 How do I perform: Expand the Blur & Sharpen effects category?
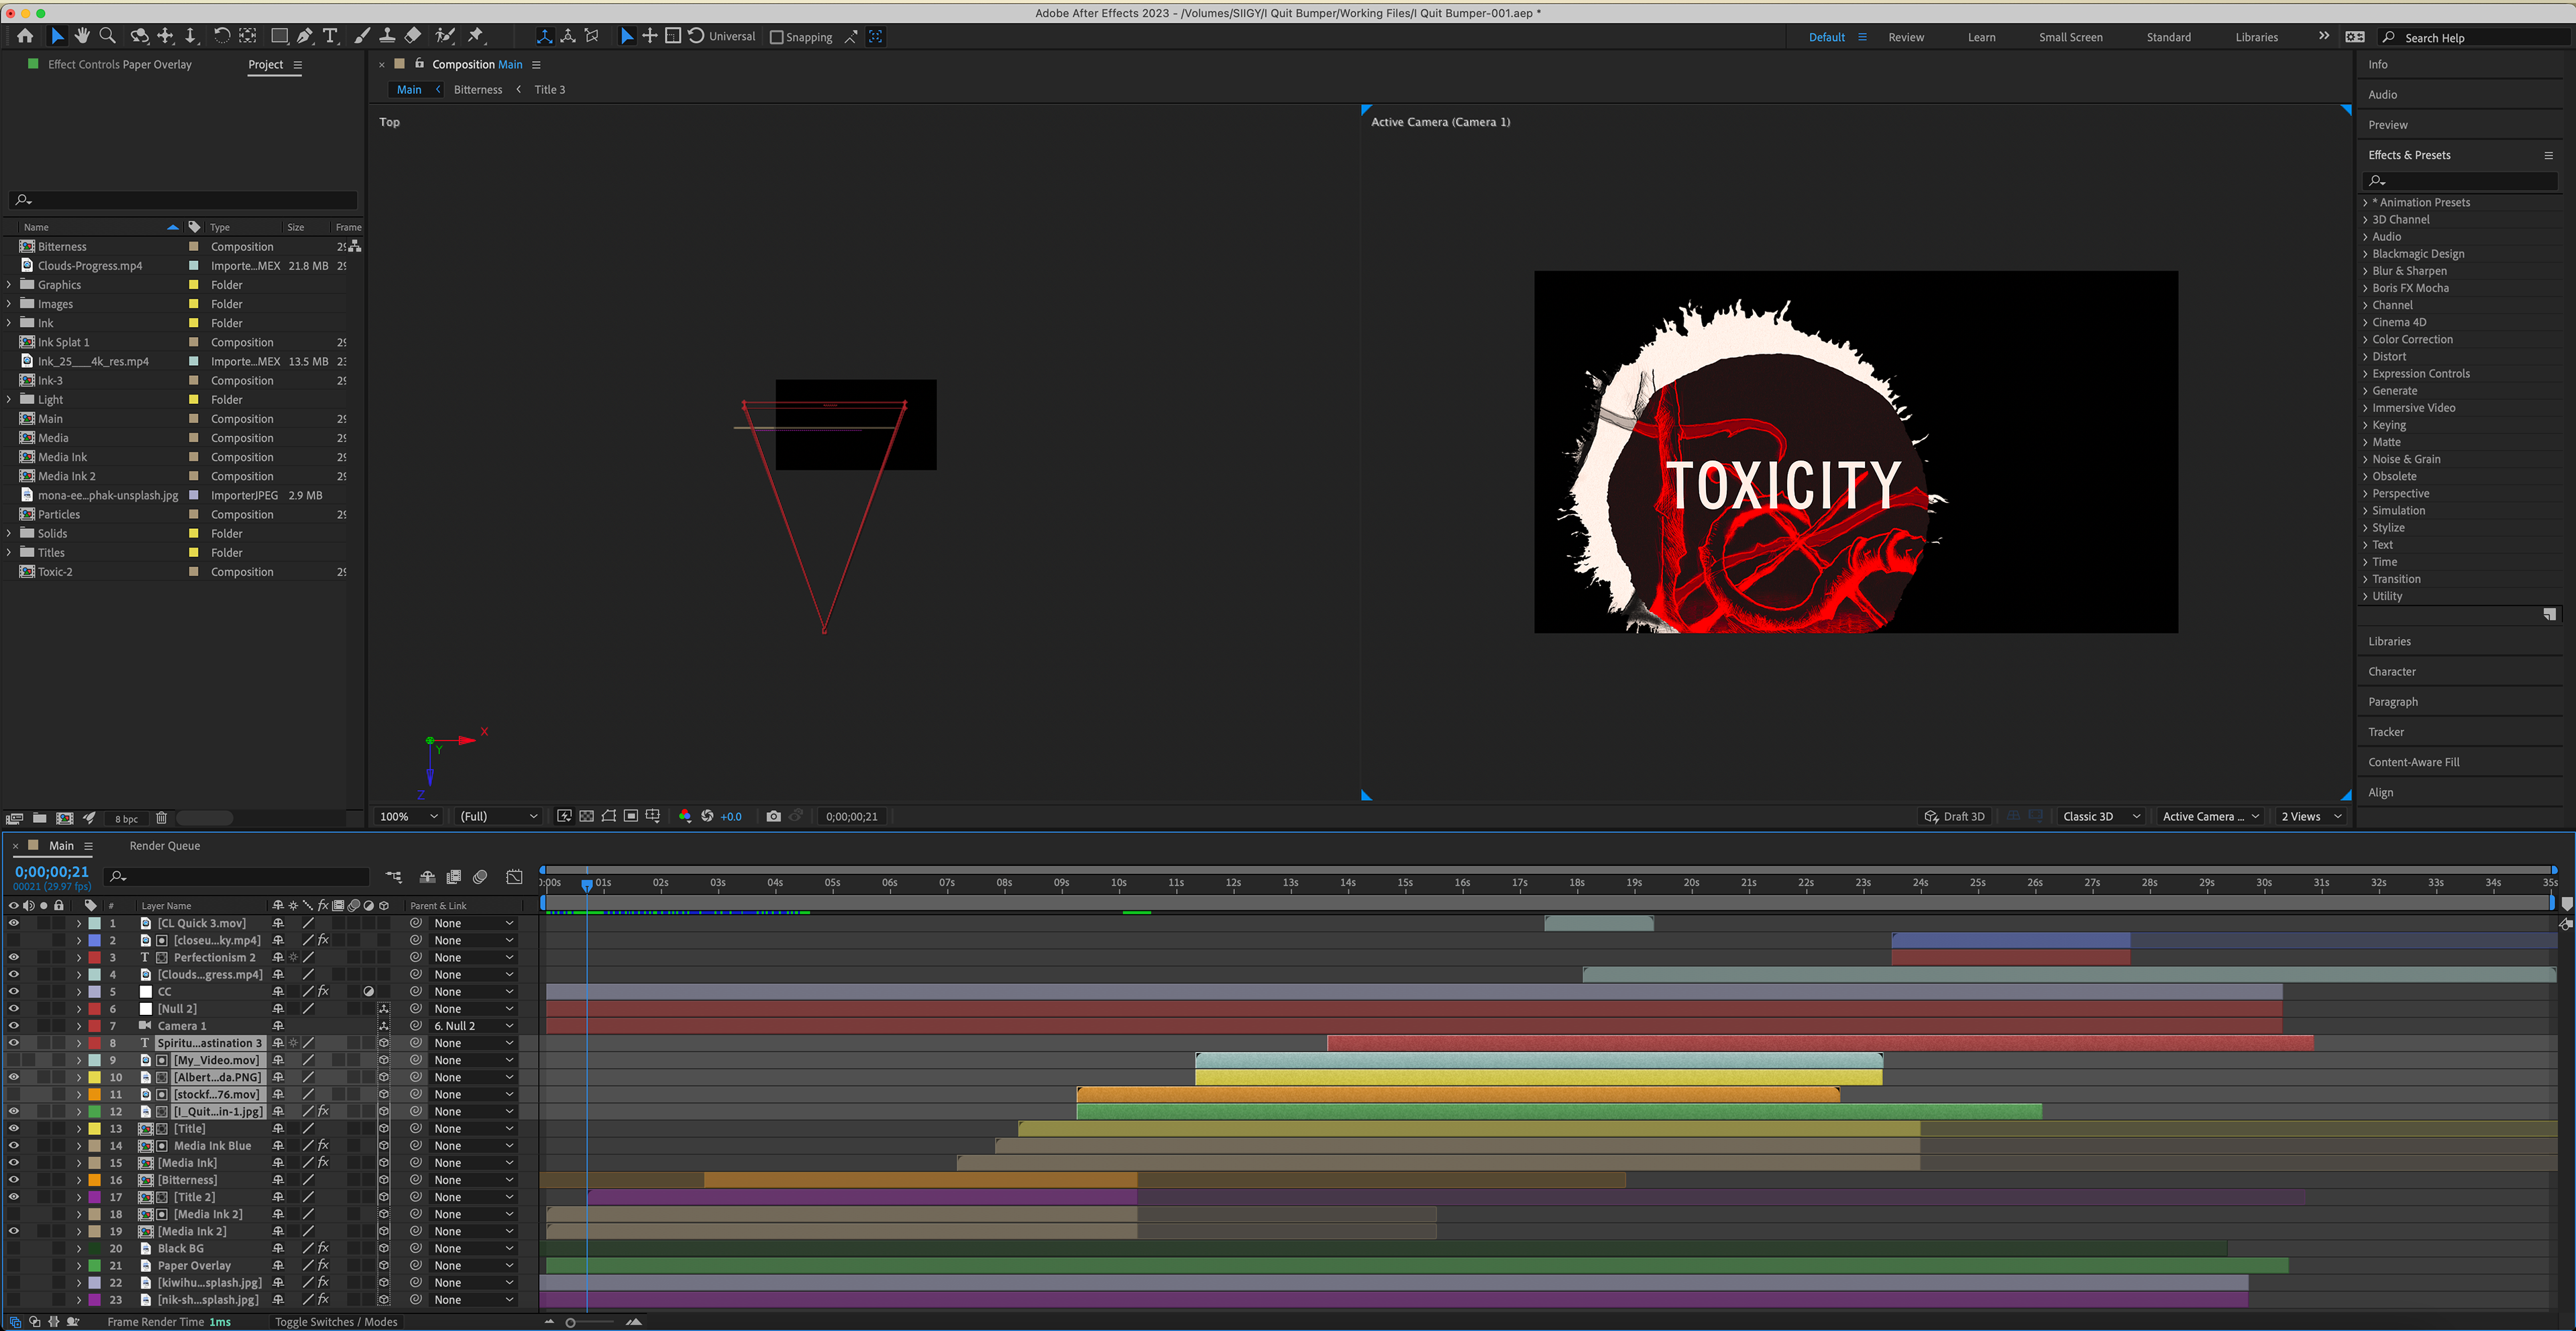2365,271
